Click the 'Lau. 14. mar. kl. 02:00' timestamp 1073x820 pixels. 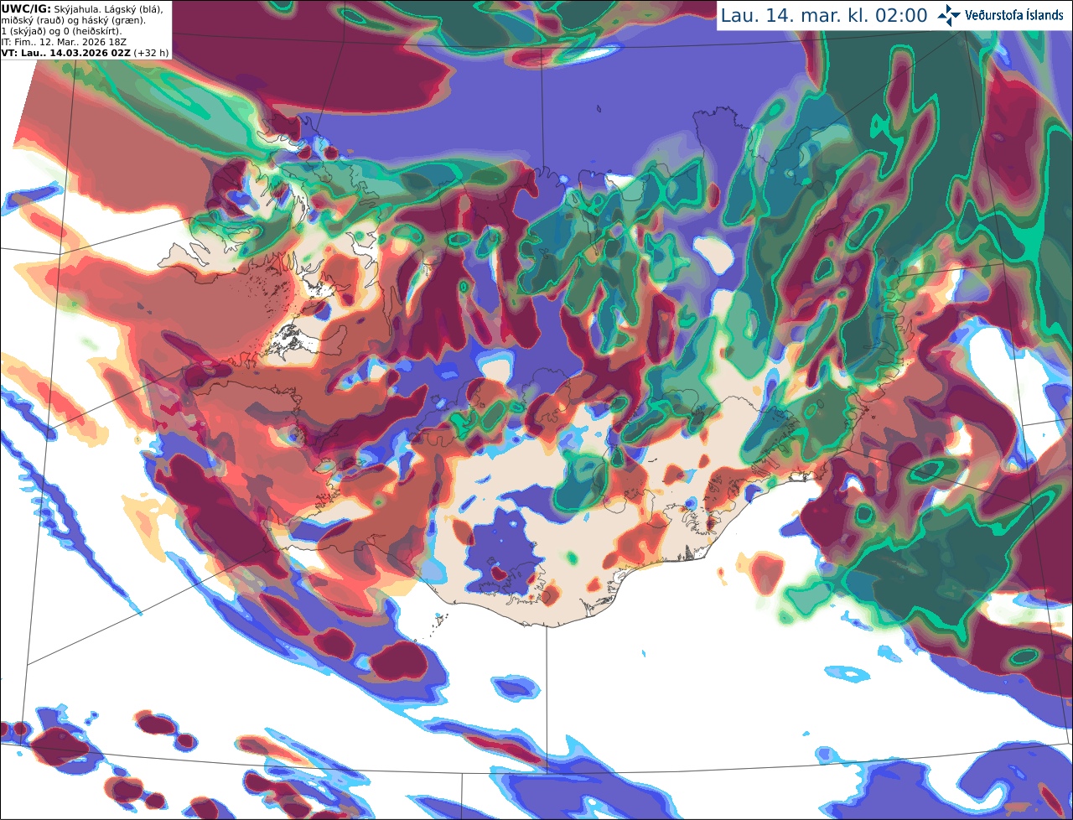[x=824, y=15]
